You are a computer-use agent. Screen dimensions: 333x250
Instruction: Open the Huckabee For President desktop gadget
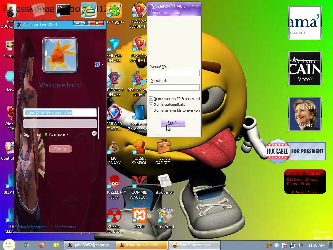click(x=296, y=151)
